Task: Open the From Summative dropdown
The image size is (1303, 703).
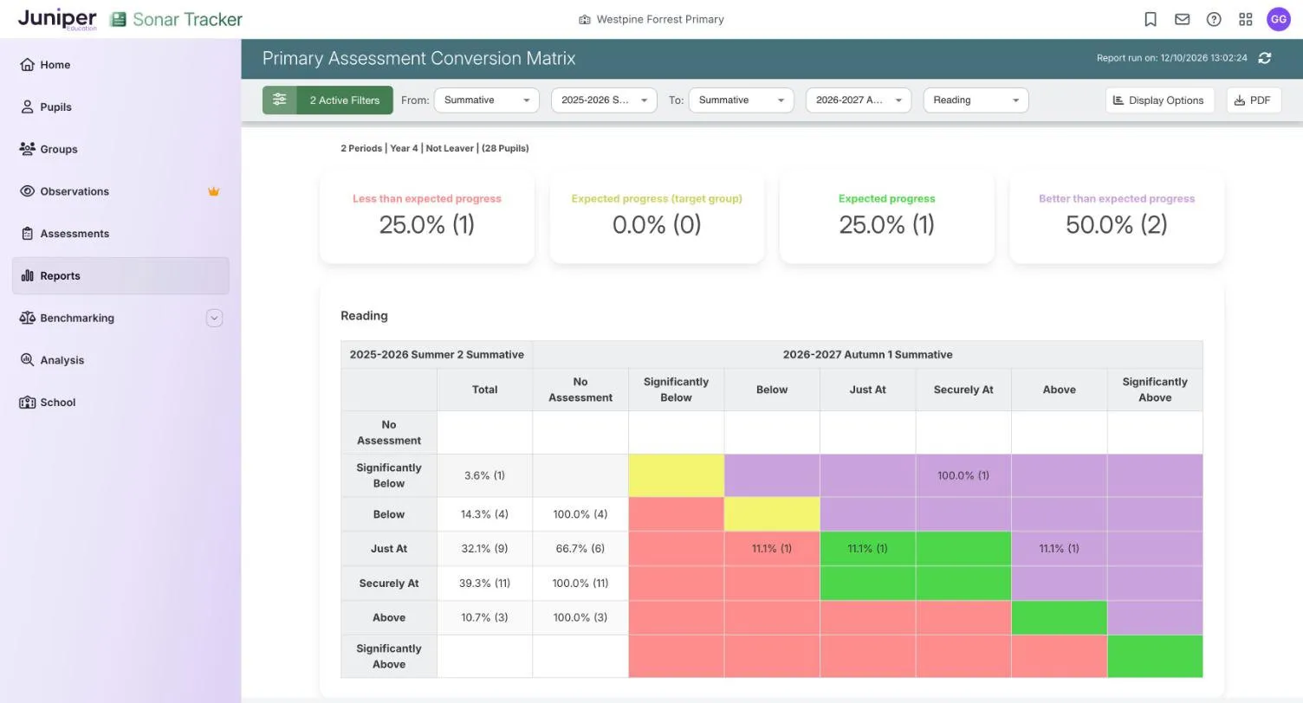Action: point(487,100)
